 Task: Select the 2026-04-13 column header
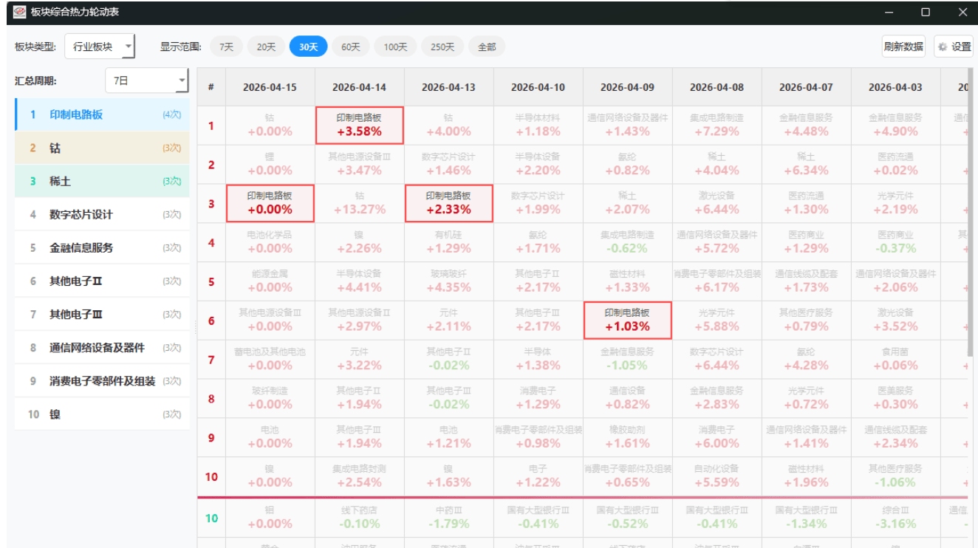coord(449,87)
